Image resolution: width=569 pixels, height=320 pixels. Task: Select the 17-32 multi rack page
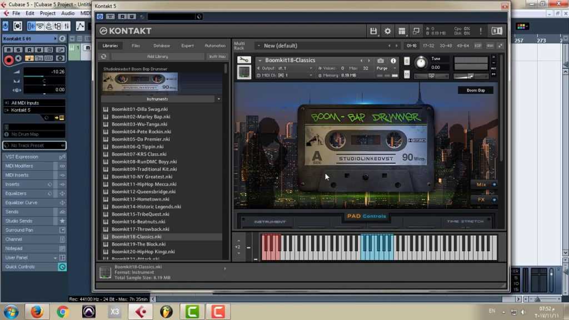tap(428, 46)
